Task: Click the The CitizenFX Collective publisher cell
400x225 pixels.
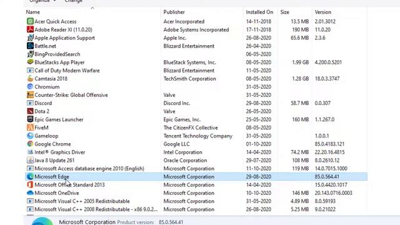Action: pyautogui.click(x=191, y=127)
